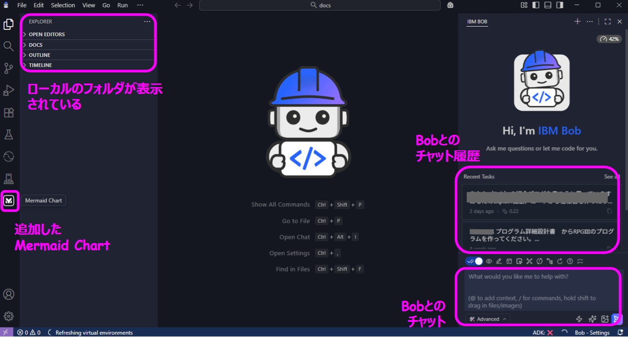Expand the OPEN EDITORS section
Image resolution: width=628 pixels, height=337 pixels.
pyautogui.click(x=88, y=34)
